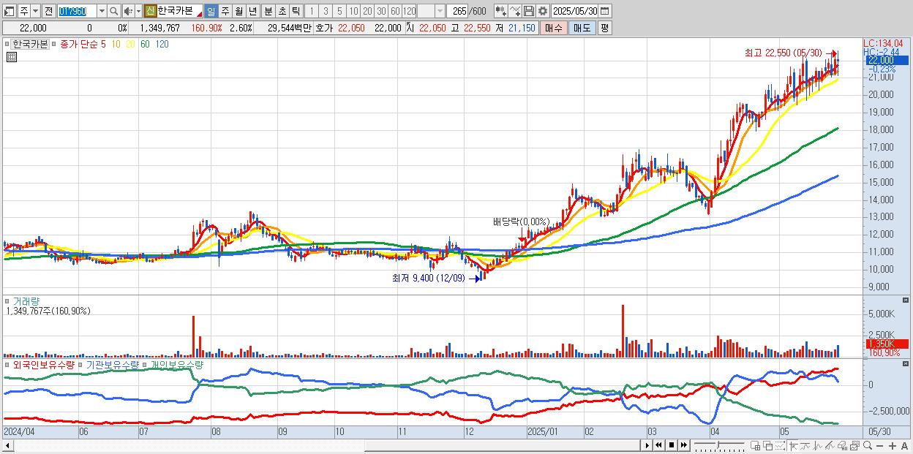Screen dimensions: 913x454
Task: Click the A text tool icon
Action: click(904, 445)
